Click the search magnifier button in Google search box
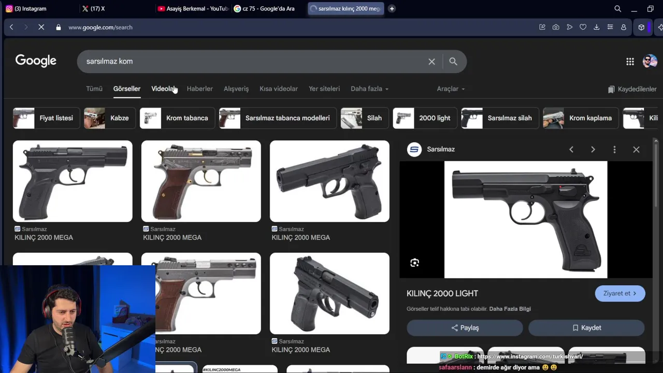Screen dimensions: 663x373 point(453,62)
